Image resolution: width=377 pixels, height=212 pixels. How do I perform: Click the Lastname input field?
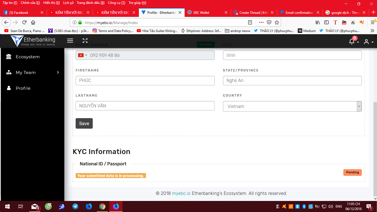(145, 106)
